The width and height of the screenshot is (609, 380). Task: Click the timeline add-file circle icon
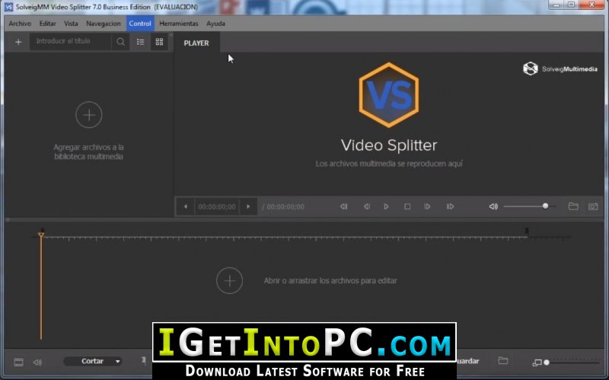pos(230,280)
